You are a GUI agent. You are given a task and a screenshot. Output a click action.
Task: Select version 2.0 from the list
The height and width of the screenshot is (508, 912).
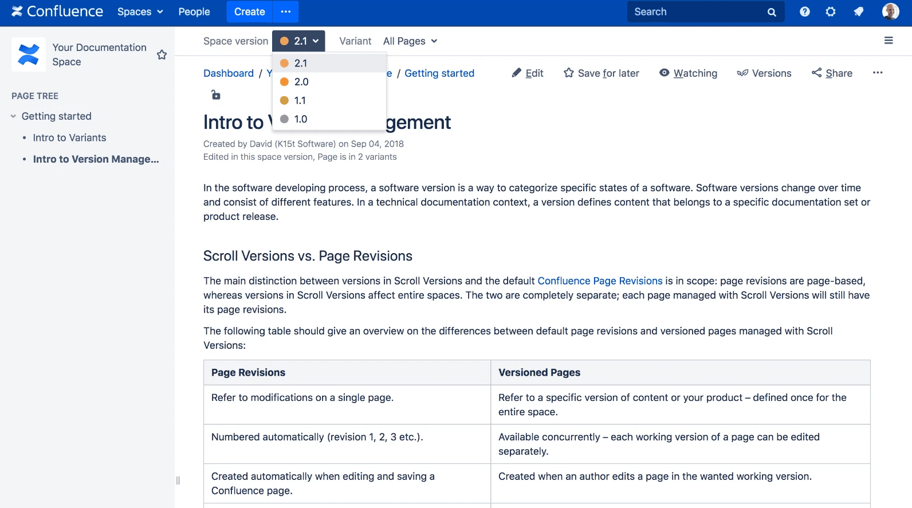(x=329, y=82)
